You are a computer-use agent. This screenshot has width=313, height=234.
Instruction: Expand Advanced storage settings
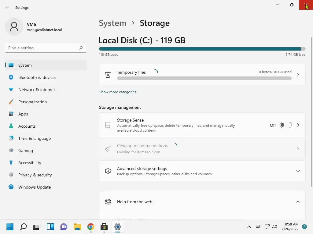[298, 171]
